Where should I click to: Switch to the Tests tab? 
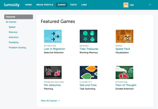coord(73,5)
